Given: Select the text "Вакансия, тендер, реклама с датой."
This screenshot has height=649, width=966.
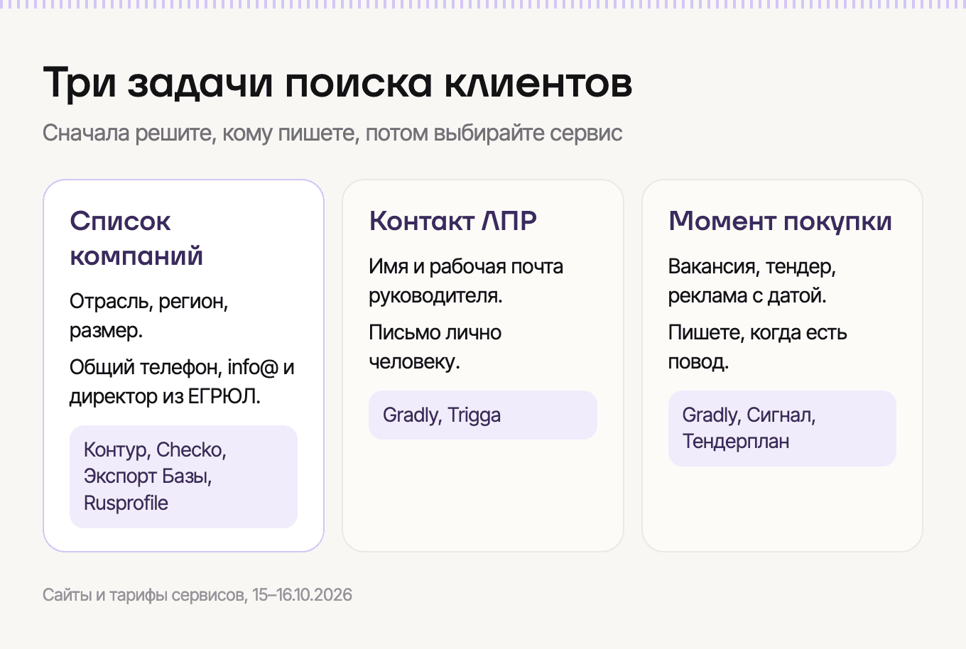Looking at the screenshot, I should click(752, 280).
